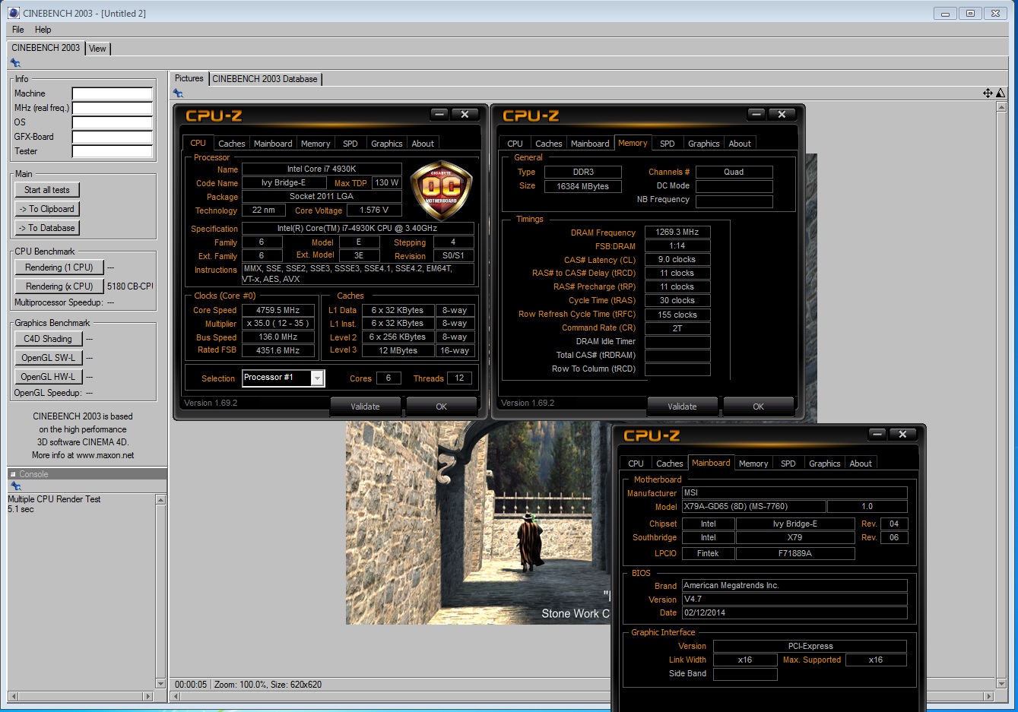Open Memory tab in CPU-Z Mainboard window
Viewport: 1018px width, 712px height.
[x=753, y=464]
